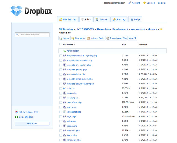Click the Dropbox logo icon
The width and height of the screenshot is (177, 143).
[x=16, y=11]
